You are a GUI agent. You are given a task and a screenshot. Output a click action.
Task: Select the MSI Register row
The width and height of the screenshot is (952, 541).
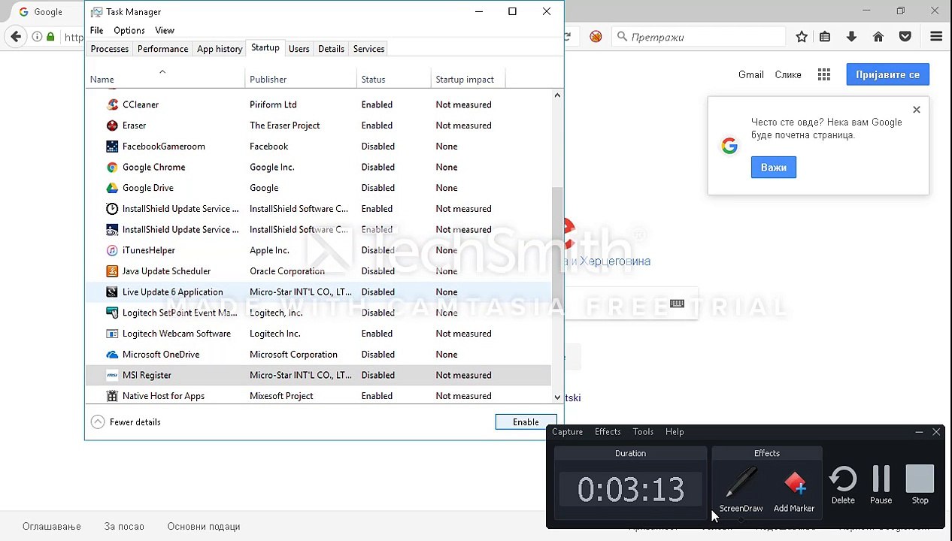[x=318, y=375]
